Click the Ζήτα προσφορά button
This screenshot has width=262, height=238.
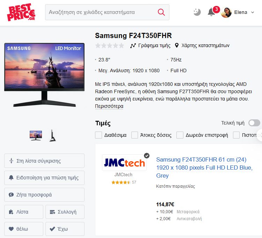click(44, 195)
